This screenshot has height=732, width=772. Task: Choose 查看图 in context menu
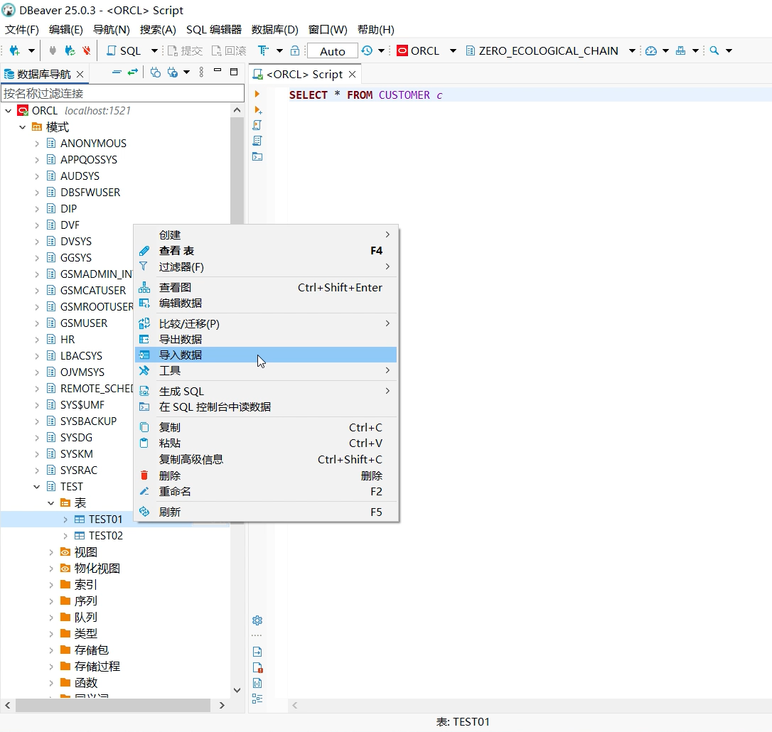pyautogui.click(x=266, y=288)
